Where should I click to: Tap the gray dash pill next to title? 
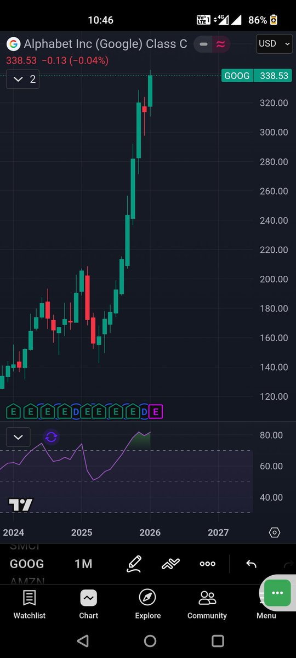(204, 44)
